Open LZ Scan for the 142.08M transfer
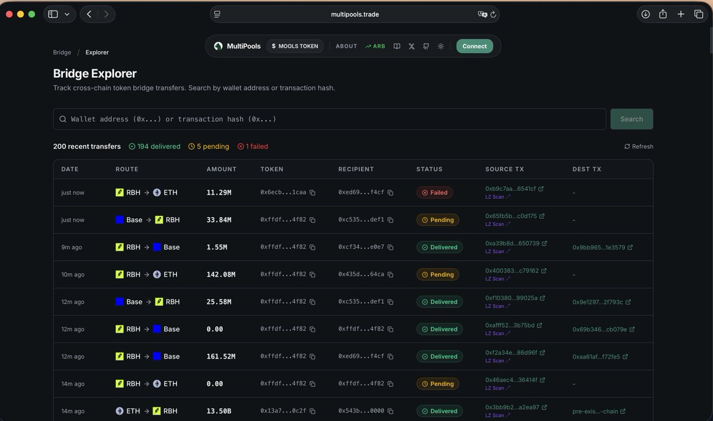 pos(498,278)
